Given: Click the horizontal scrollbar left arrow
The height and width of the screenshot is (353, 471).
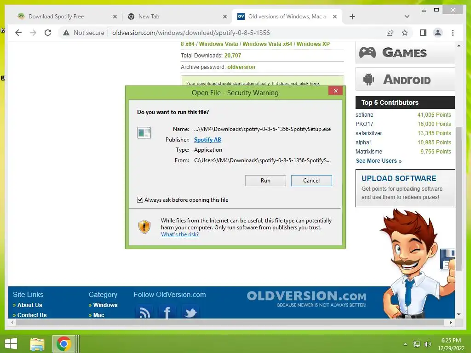Looking at the screenshot, I should click(12, 322).
